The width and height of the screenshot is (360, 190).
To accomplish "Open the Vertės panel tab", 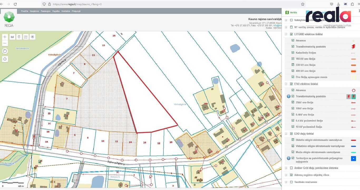I will coord(291,12).
